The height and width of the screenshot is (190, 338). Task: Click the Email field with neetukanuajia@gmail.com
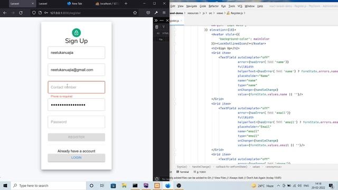76,70
